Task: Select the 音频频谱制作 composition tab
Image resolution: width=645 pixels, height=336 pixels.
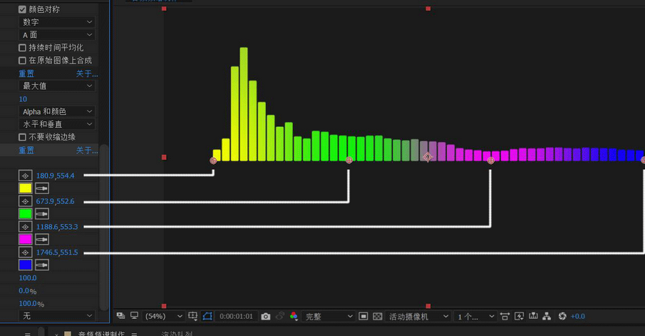Action: 100,333
